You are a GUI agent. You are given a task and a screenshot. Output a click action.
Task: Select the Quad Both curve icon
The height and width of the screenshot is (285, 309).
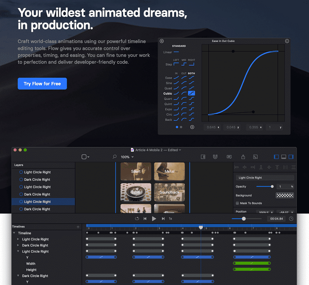[x=192, y=88]
